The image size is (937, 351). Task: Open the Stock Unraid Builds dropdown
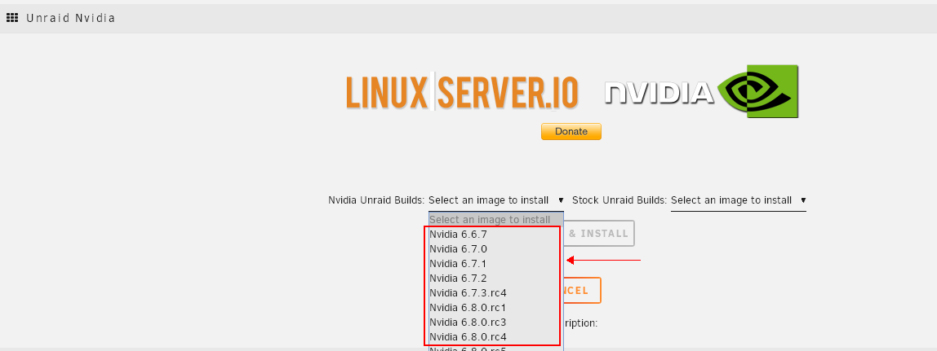coord(739,200)
